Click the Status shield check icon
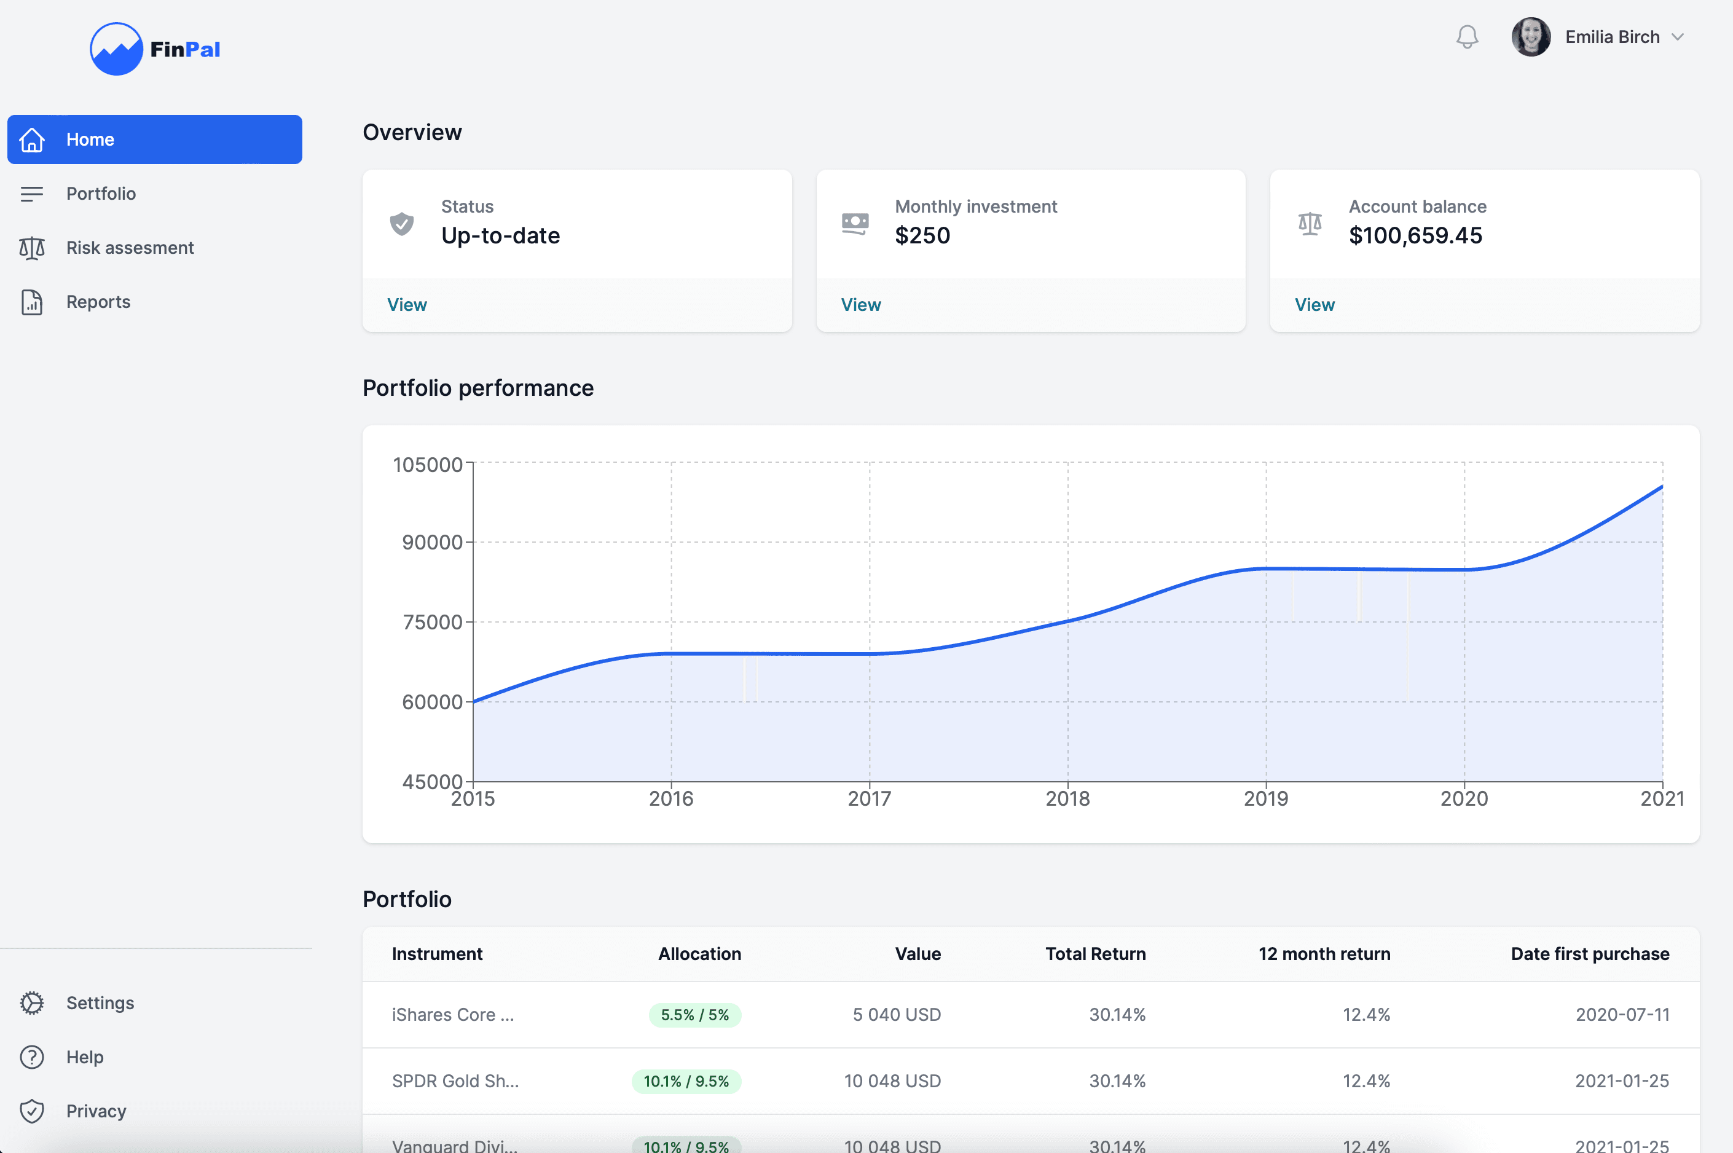The image size is (1733, 1153). click(x=401, y=223)
